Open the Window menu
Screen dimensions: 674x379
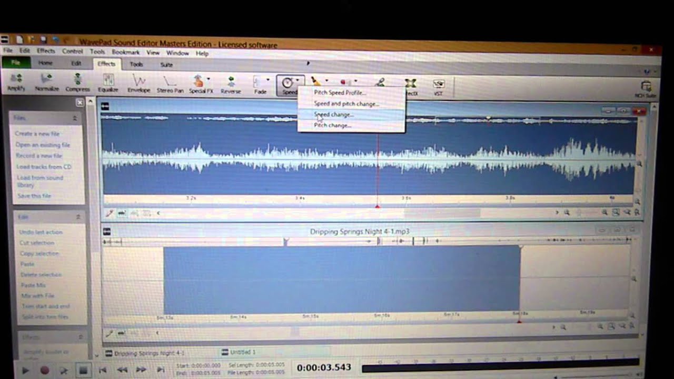tap(177, 53)
